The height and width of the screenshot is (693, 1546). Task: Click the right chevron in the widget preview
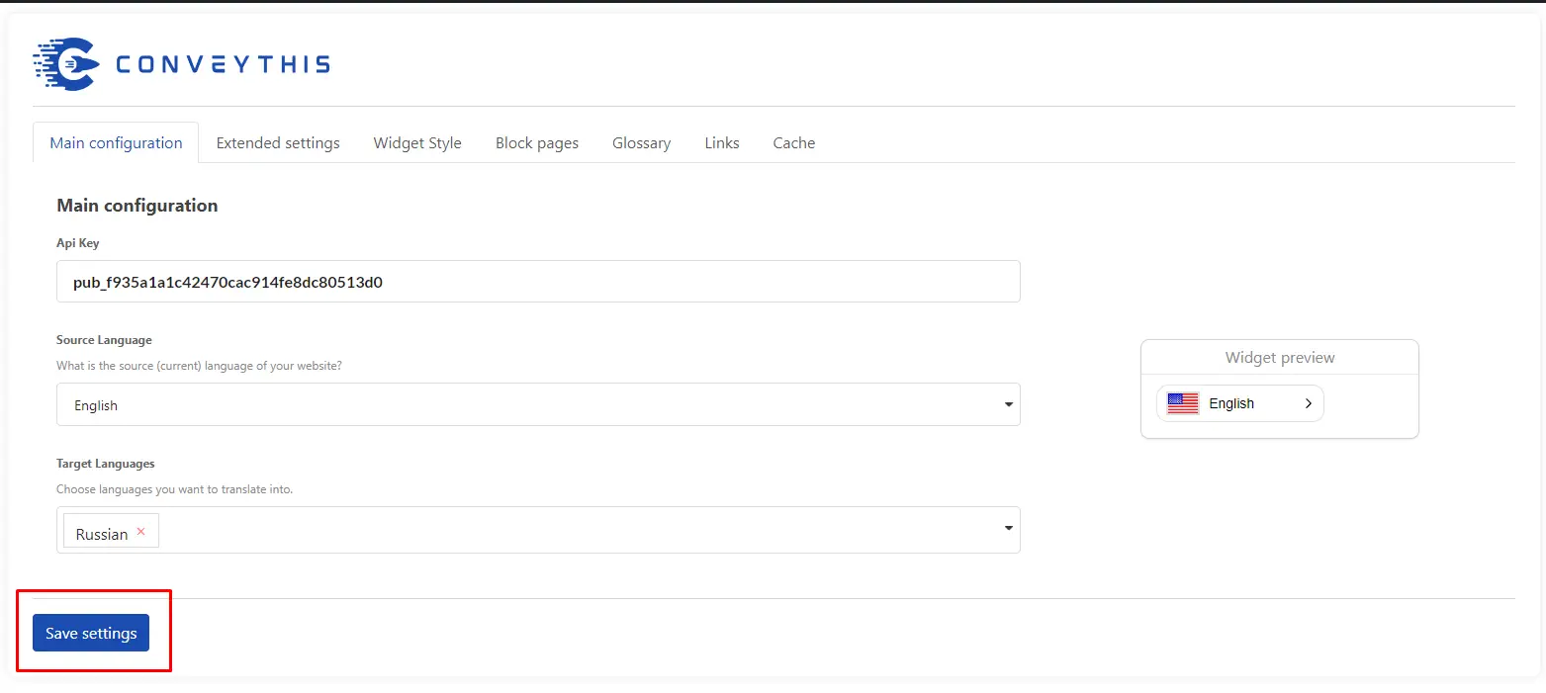pyautogui.click(x=1308, y=403)
